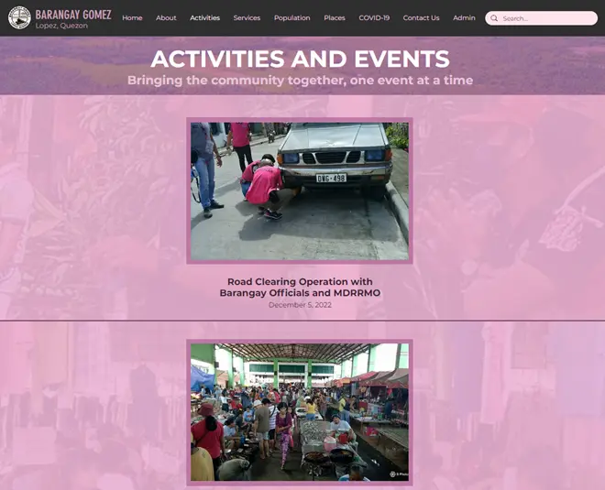Click the Road Clearing Operation event title
The height and width of the screenshot is (490, 605).
coord(300,287)
